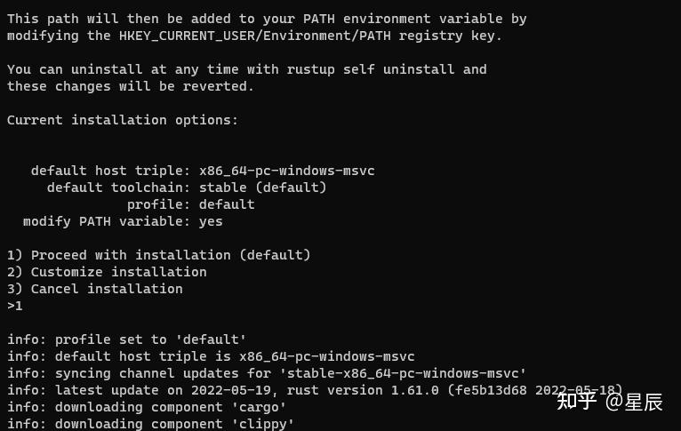Click the 'these changes will be reverted' line
Viewport: 681px width, 431px height.
[131, 86]
